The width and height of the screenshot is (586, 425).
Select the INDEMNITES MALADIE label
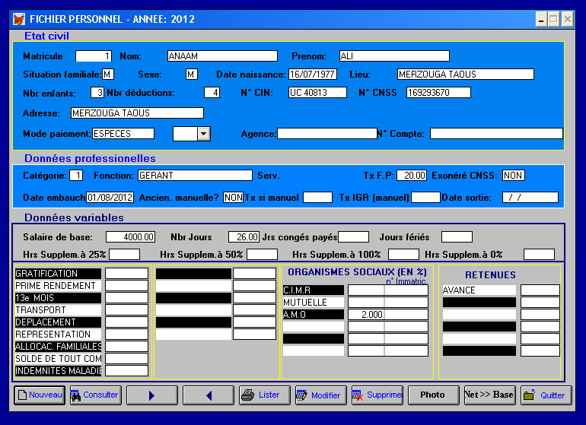point(59,371)
